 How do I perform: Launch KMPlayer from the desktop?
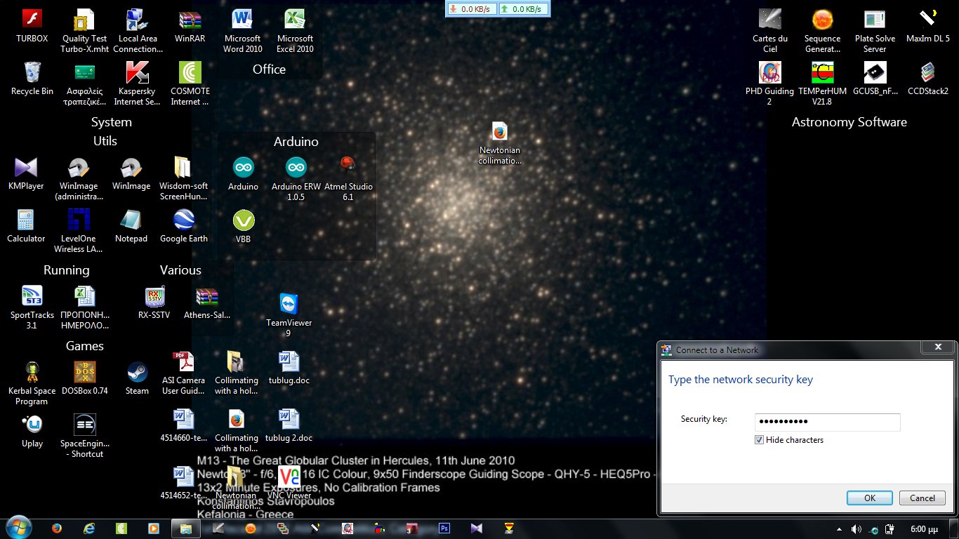pyautogui.click(x=26, y=173)
